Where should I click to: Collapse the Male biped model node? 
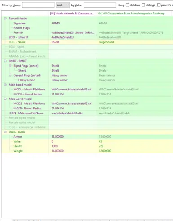(x=5, y=85)
